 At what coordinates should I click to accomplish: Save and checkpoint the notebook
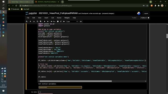coord(27,21)
